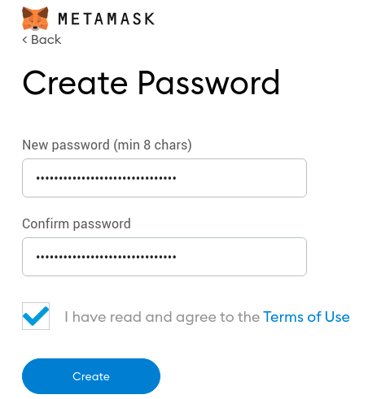Uncheck the Terms of Use agreement checkbox
This screenshot has height=399, width=368.
(36, 316)
